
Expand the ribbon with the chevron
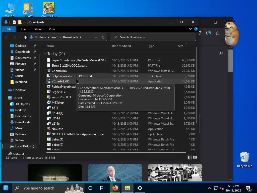pyautogui.click(x=190, y=29)
